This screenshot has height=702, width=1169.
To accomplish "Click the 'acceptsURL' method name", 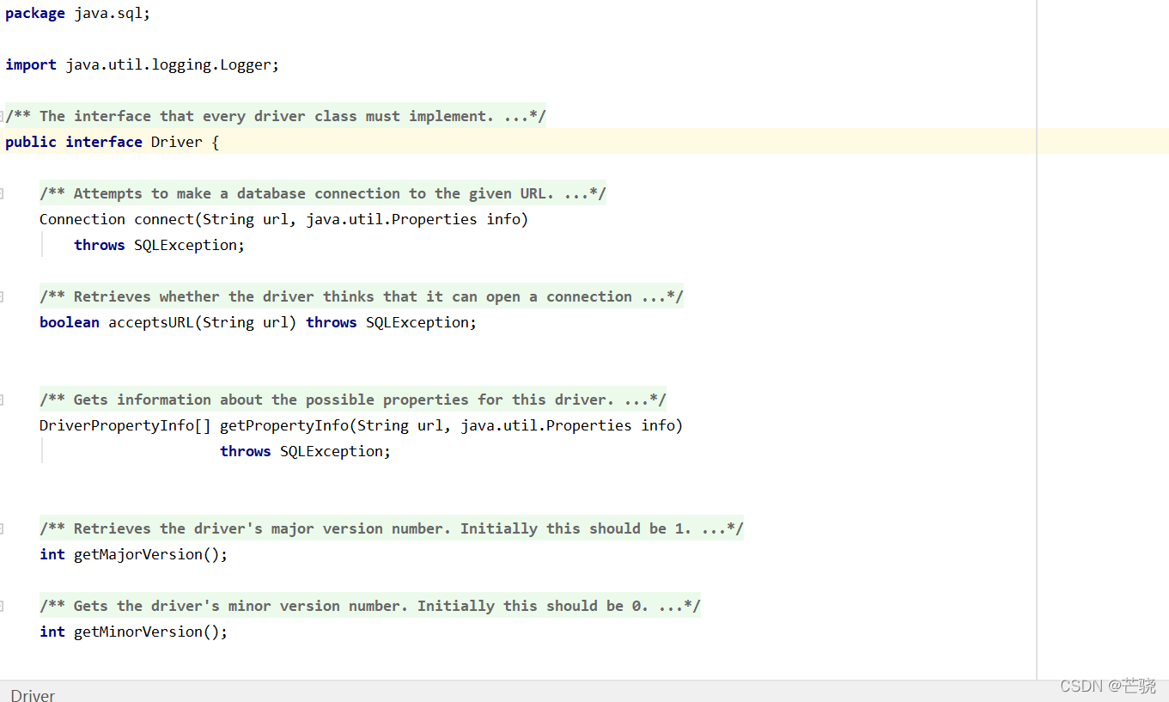I will pyautogui.click(x=151, y=322).
